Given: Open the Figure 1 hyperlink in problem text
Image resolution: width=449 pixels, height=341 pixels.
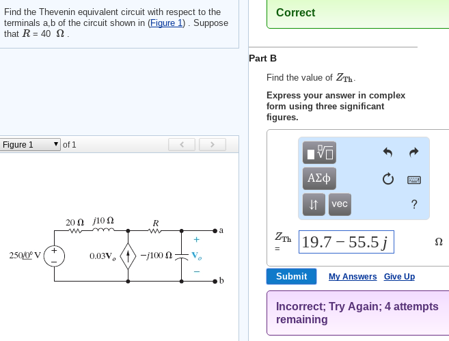Looking at the screenshot, I should pos(166,23).
